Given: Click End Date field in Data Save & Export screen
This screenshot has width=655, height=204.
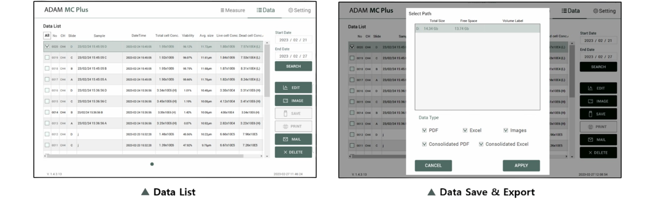Looking at the screenshot, I should 598,57.
